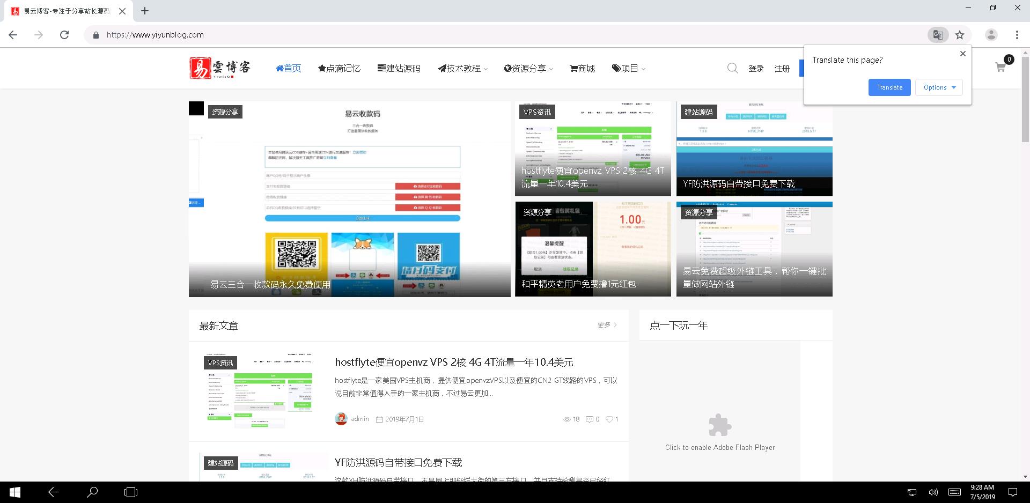Screen dimensions: 1030x503
Task: Open the 易云免费超级外链工具 card
Action: click(754, 249)
